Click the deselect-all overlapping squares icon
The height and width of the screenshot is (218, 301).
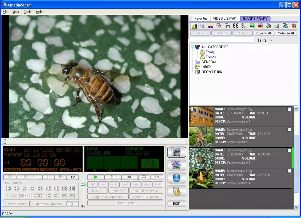coord(227,26)
